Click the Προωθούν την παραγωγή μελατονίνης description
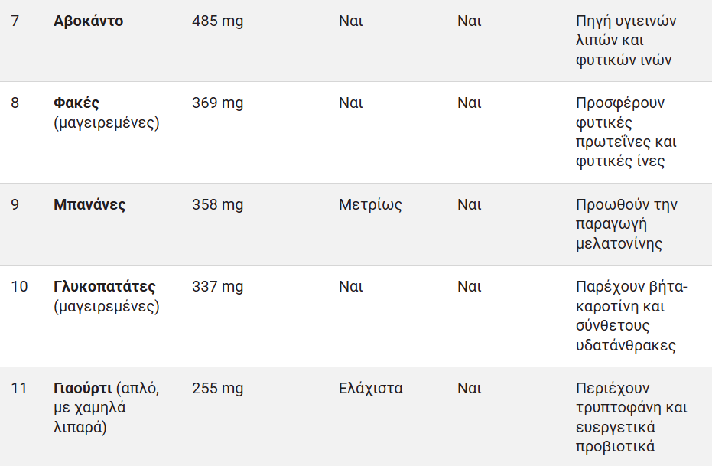712x466 pixels. 626,224
